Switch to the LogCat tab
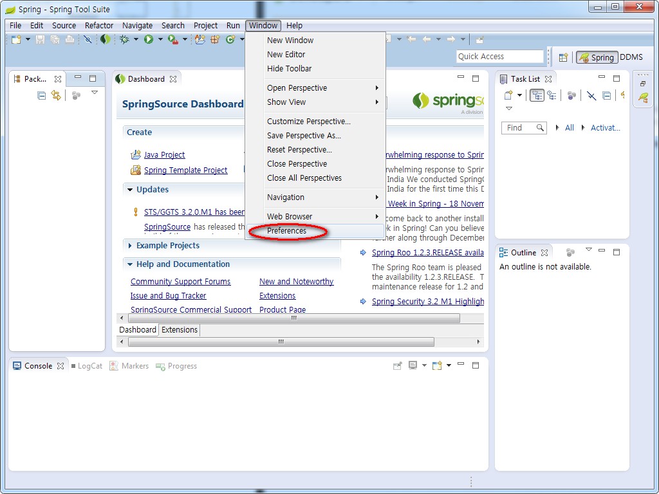 coord(87,366)
